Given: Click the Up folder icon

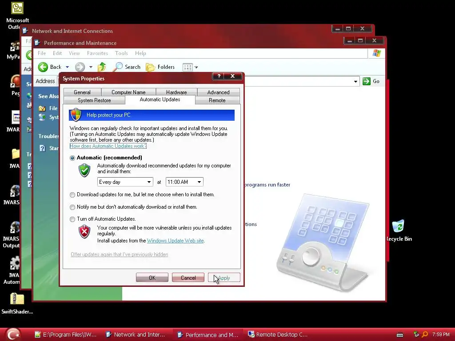Looking at the screenshot, I should pos(102,67).
